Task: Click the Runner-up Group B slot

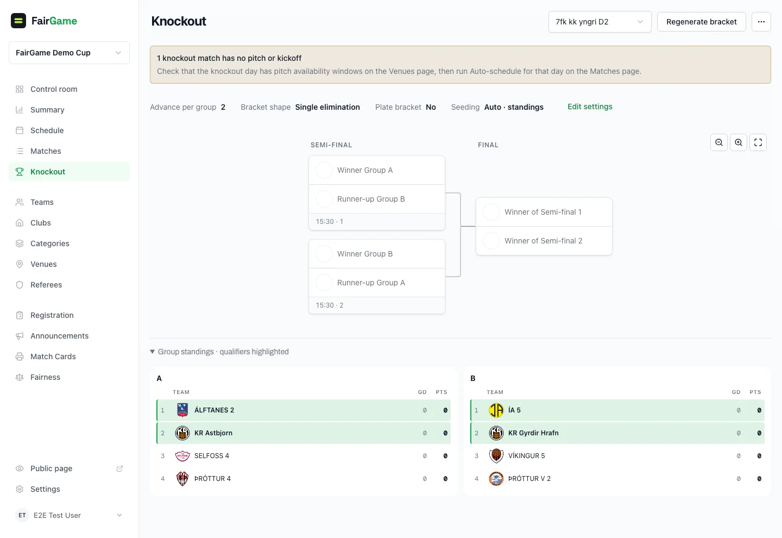Action: pyautogui.click(x=377, y=199)
